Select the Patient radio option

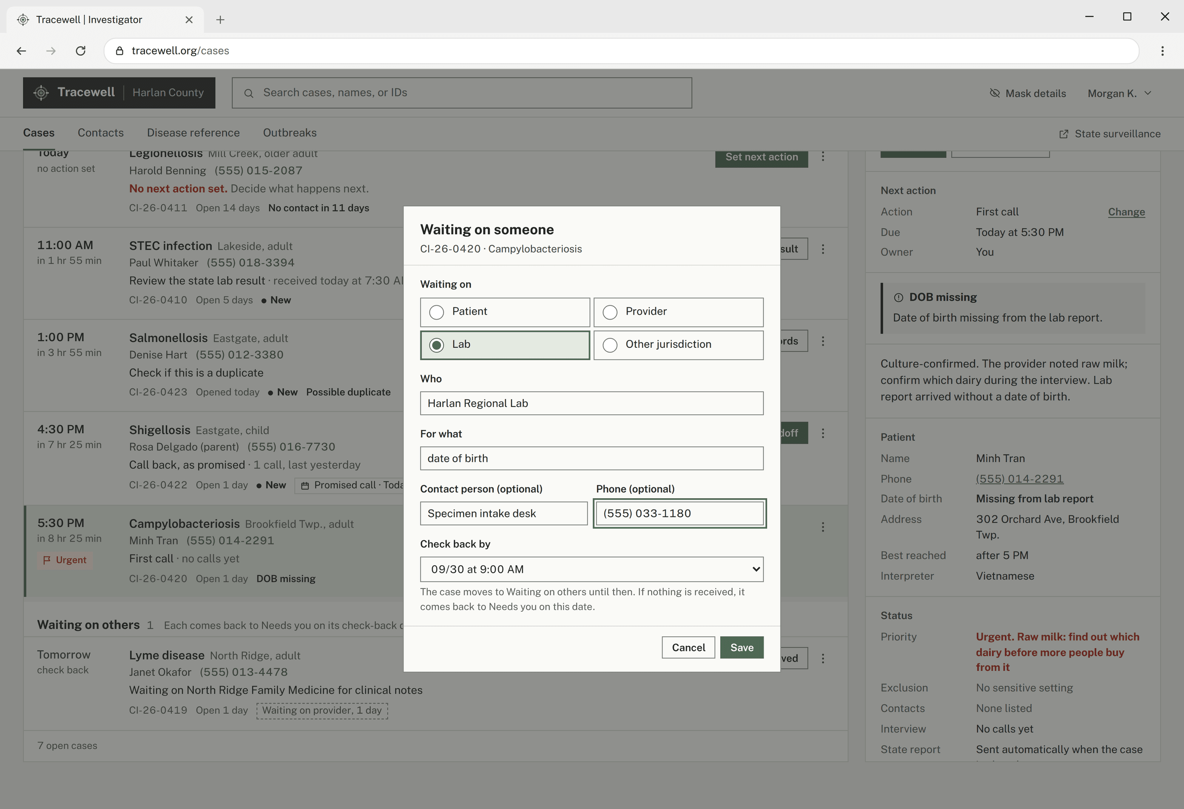(505, 312)
